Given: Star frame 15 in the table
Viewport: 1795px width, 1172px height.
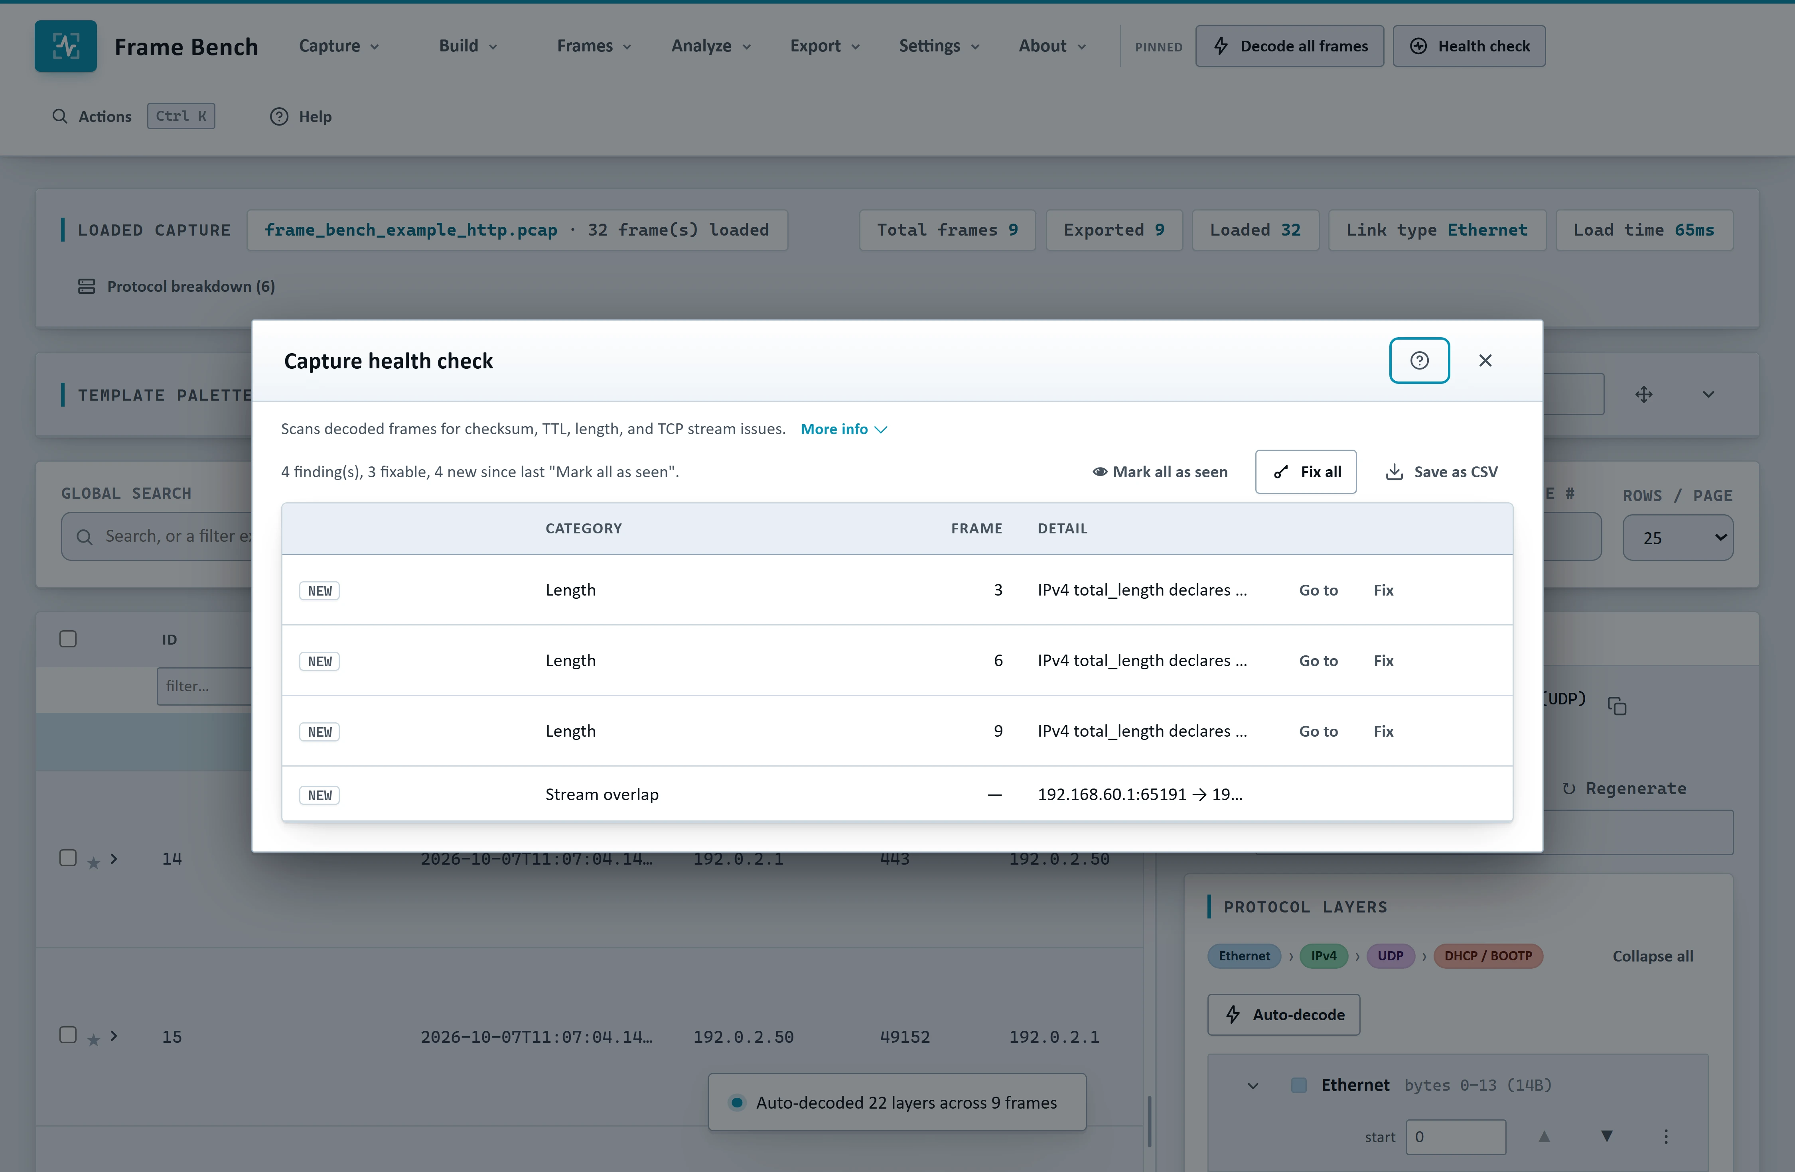Looking at the screenshot, I should pos(93,1040).
